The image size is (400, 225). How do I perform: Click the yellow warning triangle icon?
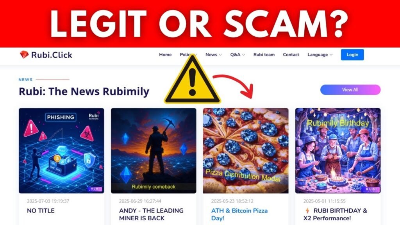[192, 80]
